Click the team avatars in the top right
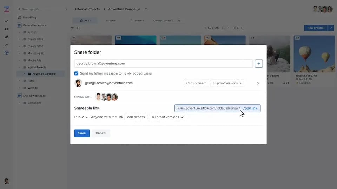The image size is (337, 189). 323,9
